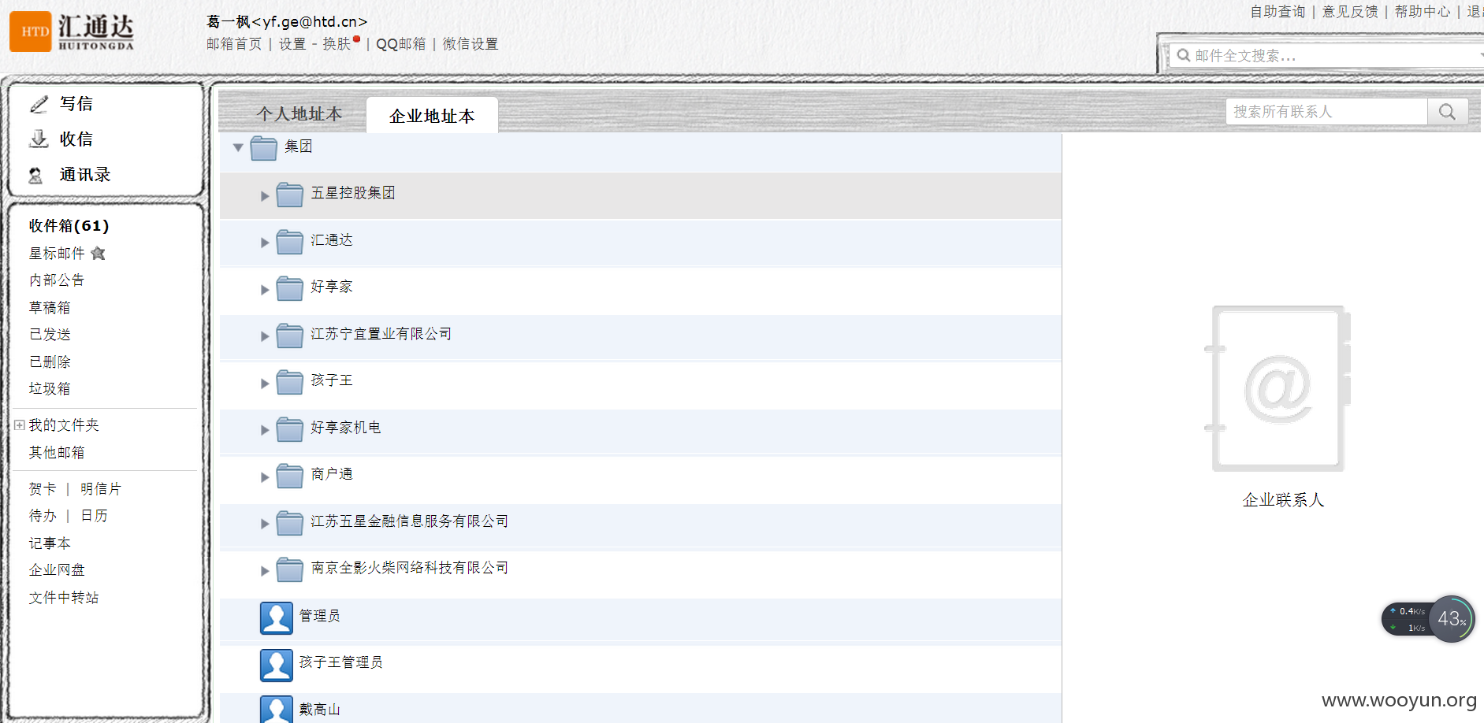Image resolution: width=1484 pixels, height=723 pixels.
Task: Click the 五星控股集团 folder icon
Action: point(290,195)
